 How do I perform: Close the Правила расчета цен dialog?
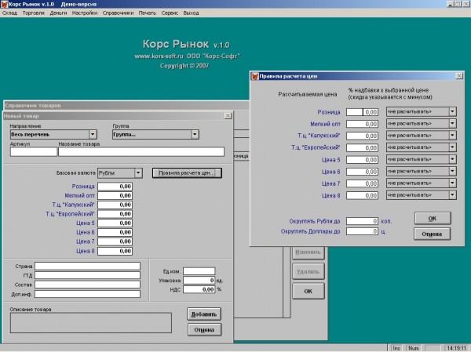(461, 76)
